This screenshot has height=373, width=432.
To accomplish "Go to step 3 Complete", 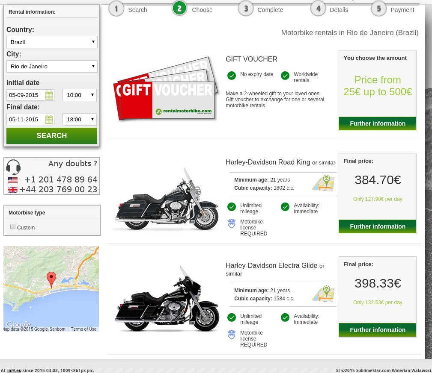I will click(x=260, y=9).
